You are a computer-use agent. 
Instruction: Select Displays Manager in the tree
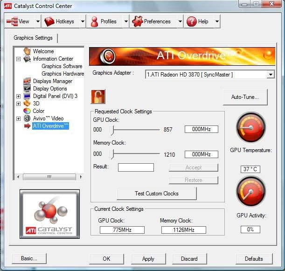[53, 81]
